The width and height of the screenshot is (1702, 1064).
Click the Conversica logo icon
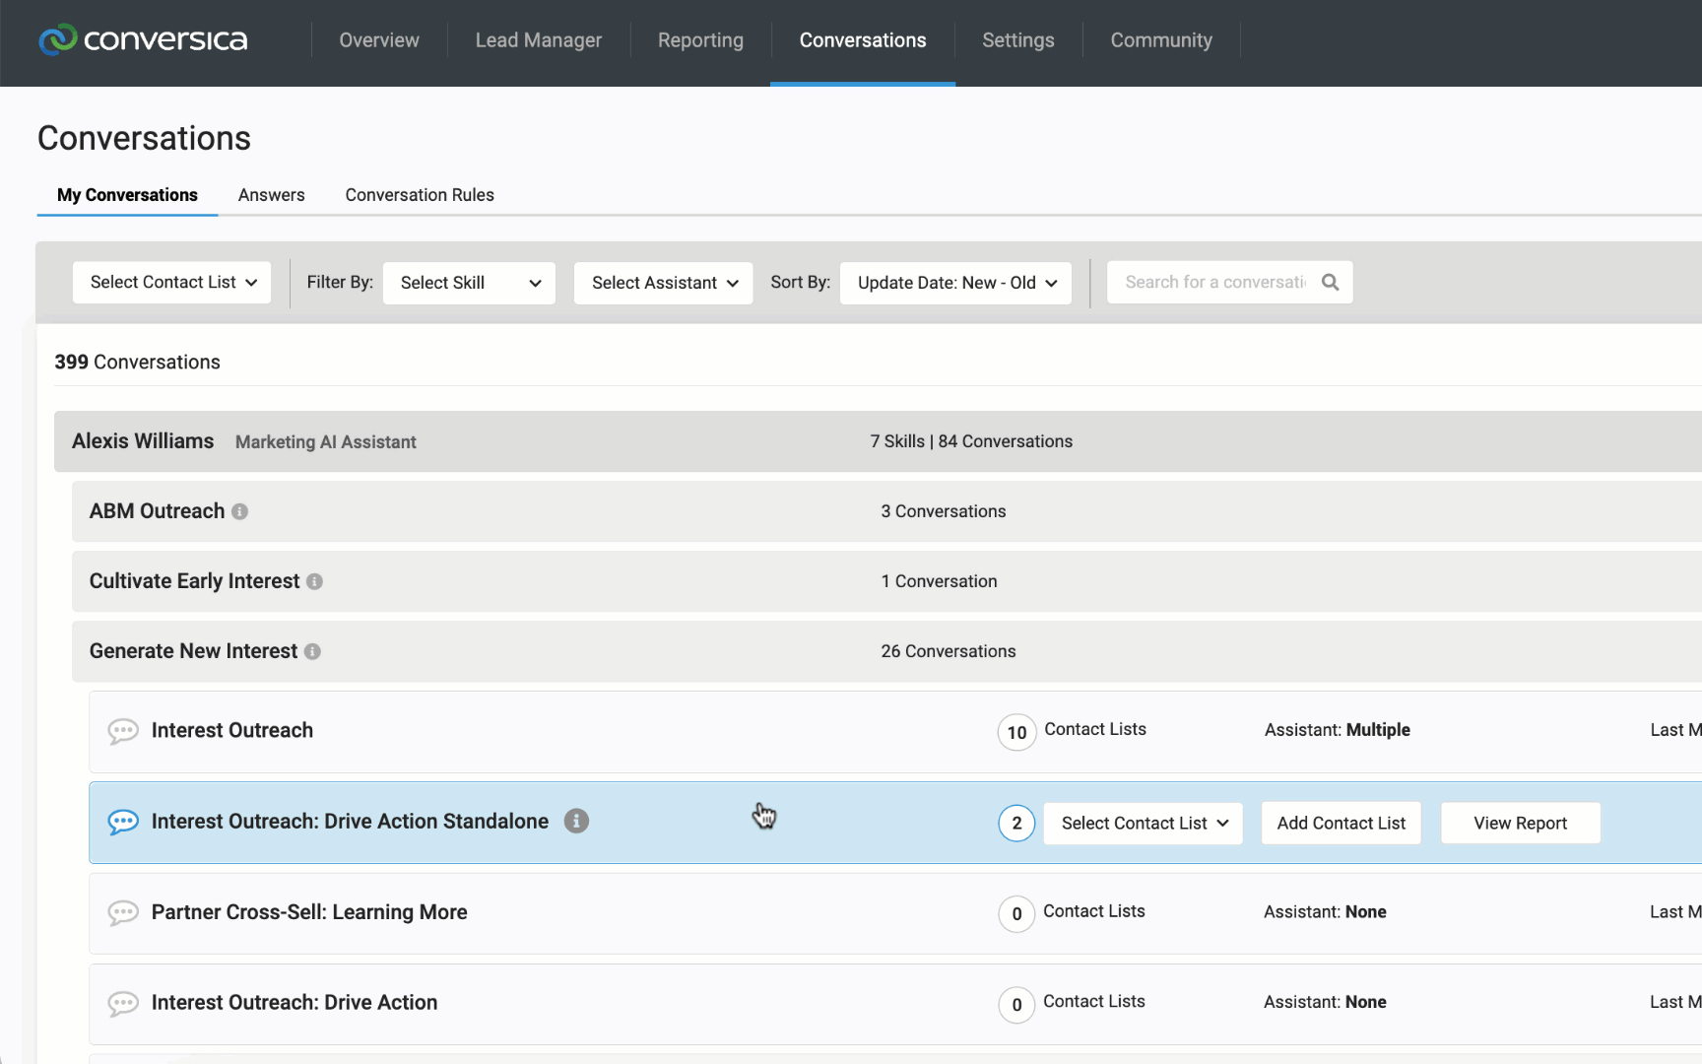coord(57,39)
